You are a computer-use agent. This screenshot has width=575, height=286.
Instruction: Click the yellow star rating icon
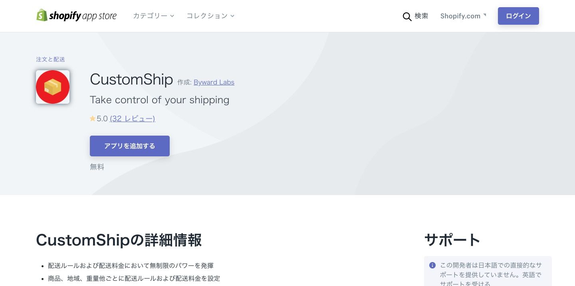93,118
